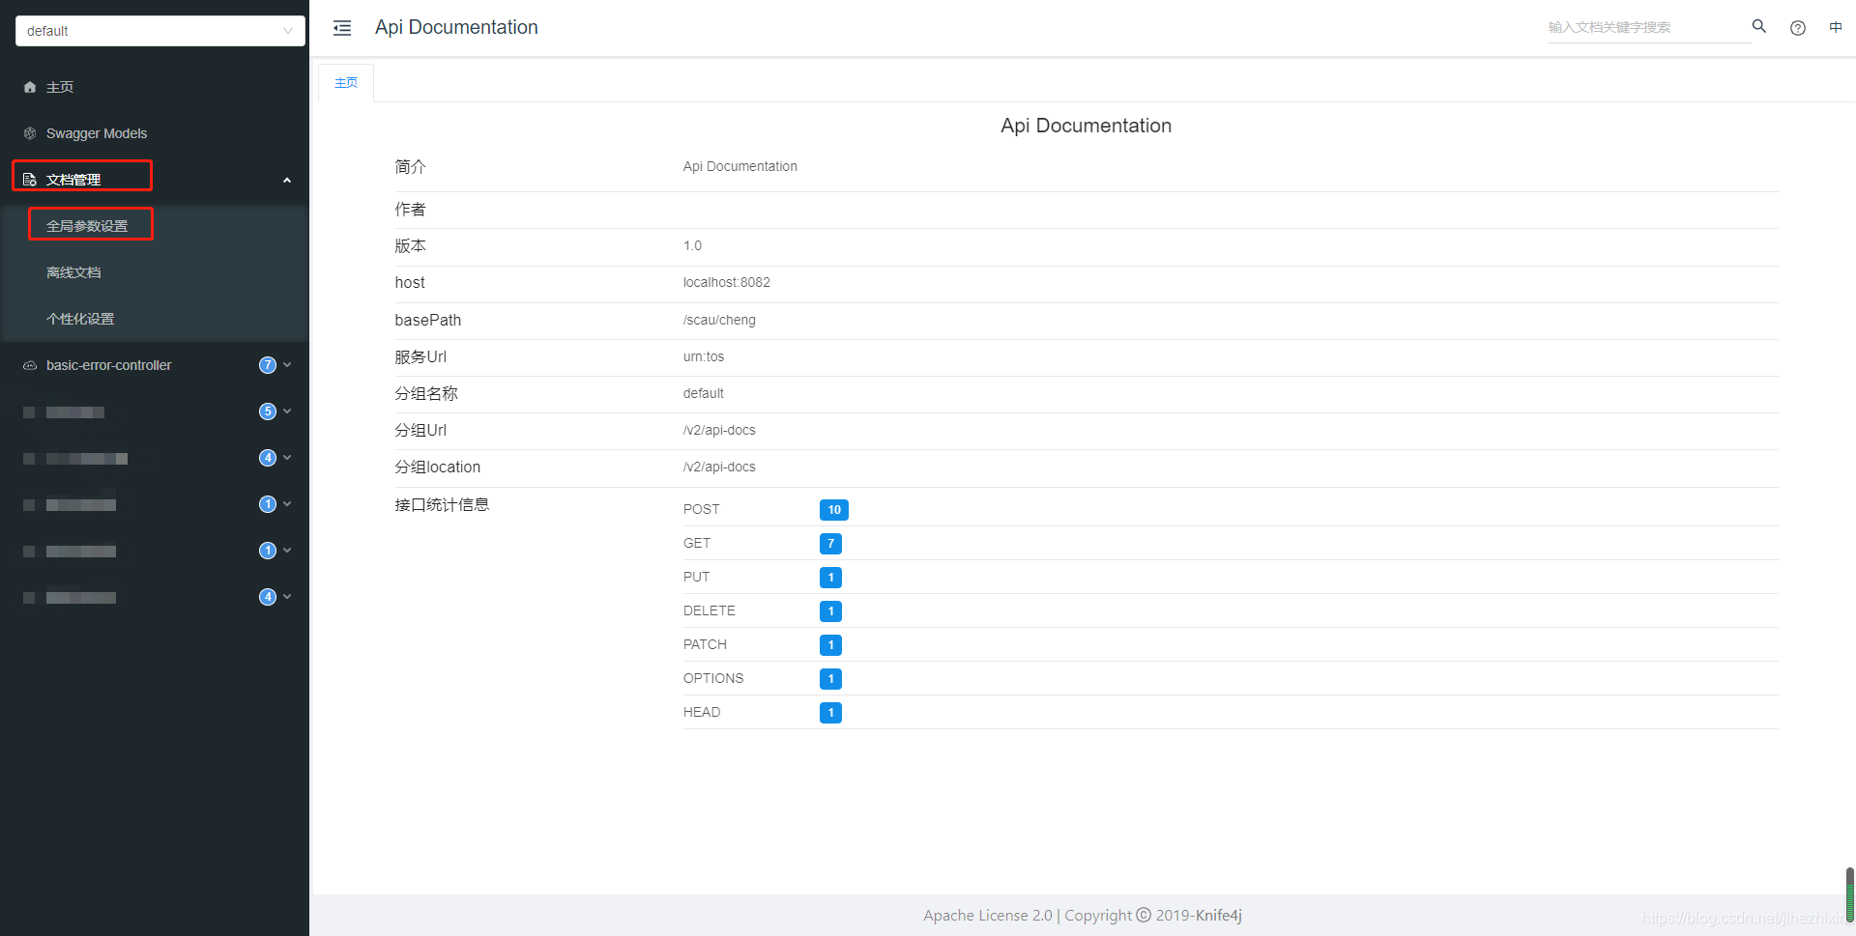The image size is (1856, 936).
Task: Click the search magnifier icon
Action: [x=1759, y=27]
